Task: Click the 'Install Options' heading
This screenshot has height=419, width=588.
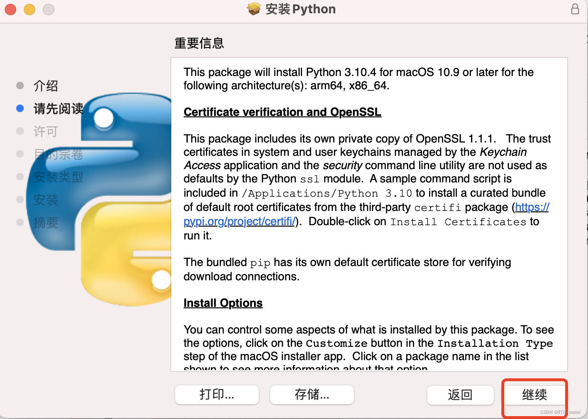Action: coord(223,303)
